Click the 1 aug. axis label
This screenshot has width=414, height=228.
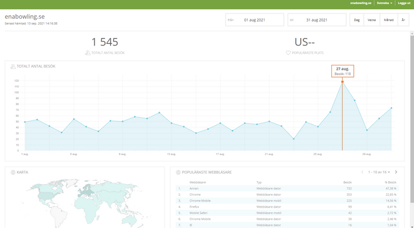click(x=25, y=154)
